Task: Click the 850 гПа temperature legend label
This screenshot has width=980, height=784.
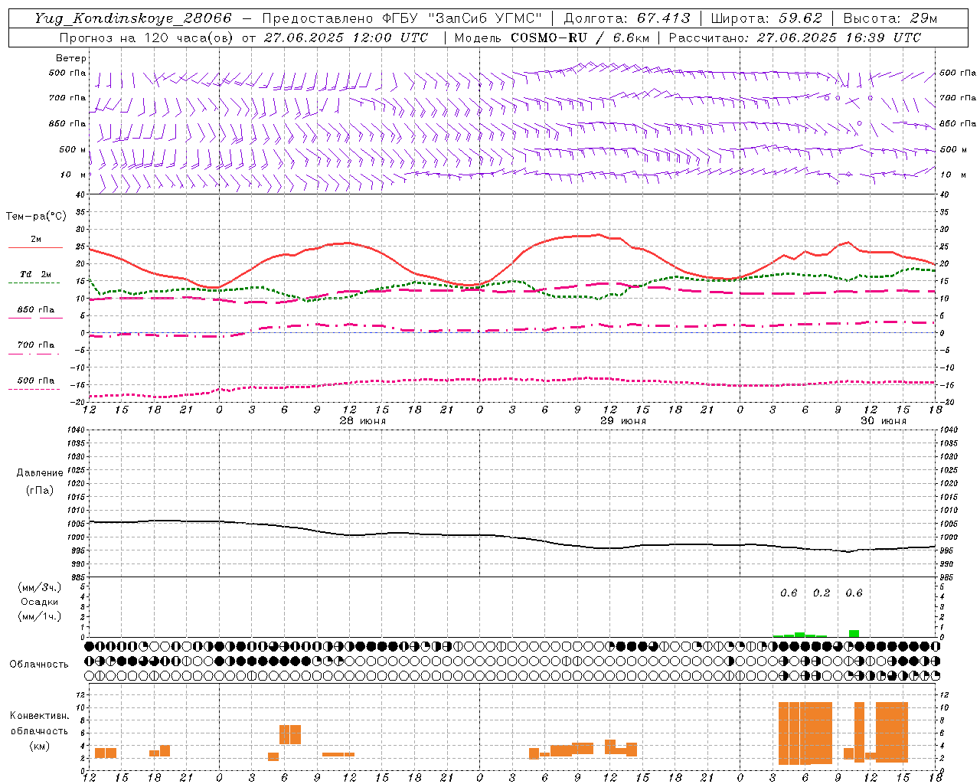Action: 36,310
